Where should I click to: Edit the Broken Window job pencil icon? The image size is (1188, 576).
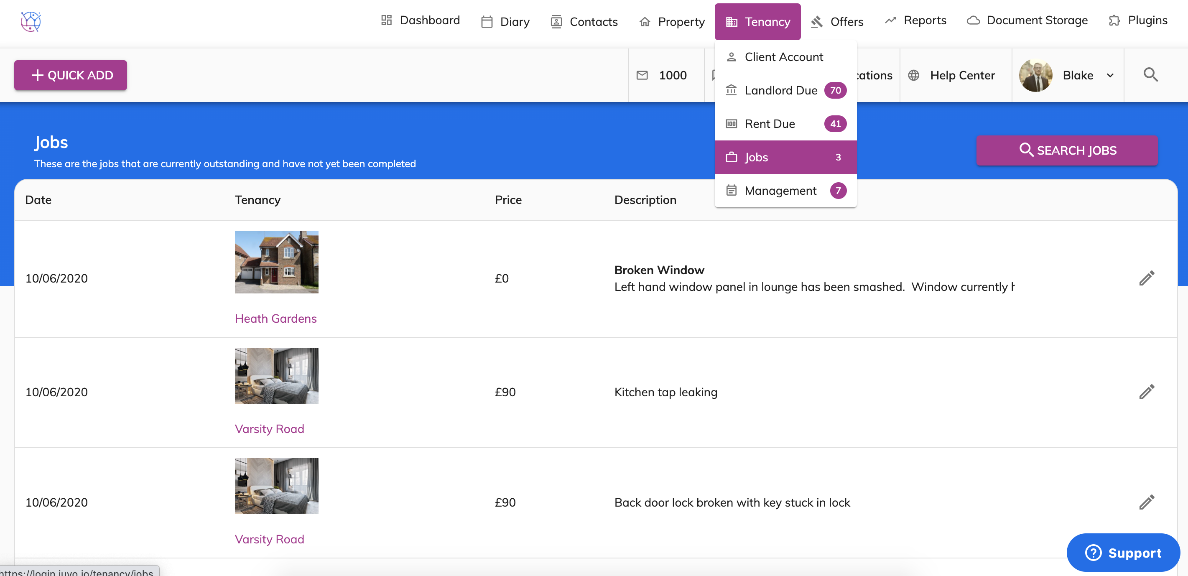point(1147,278)
